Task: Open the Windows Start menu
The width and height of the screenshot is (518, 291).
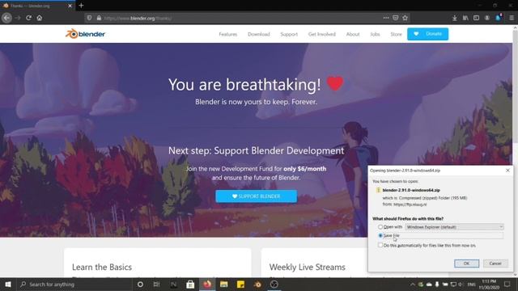Action: click(8, 284)
